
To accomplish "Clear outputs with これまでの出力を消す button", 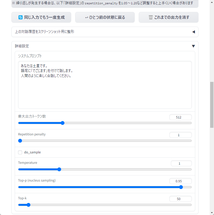I will 169,17.
